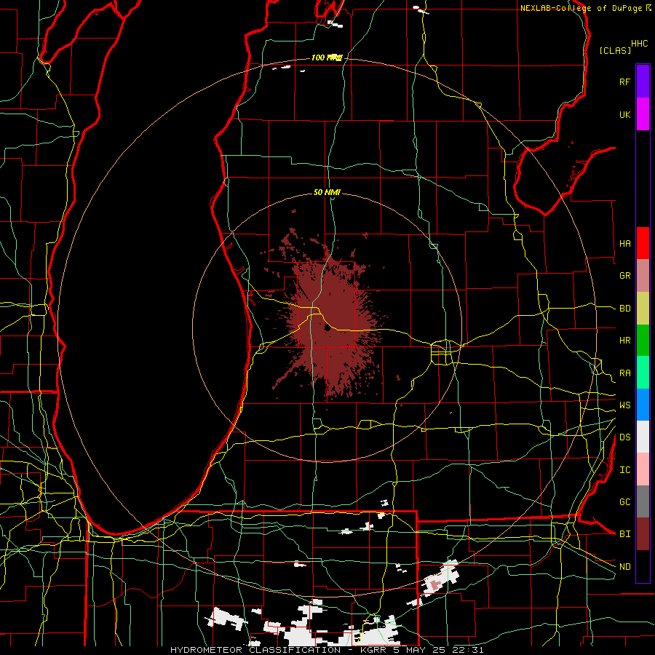
Task: Click the RA legend label
Action: pos(625,373)
